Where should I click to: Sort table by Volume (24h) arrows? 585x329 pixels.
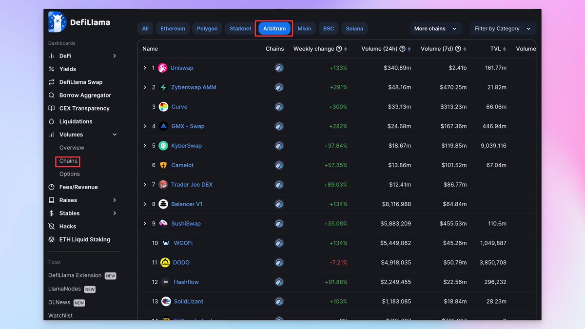(409, 49)
